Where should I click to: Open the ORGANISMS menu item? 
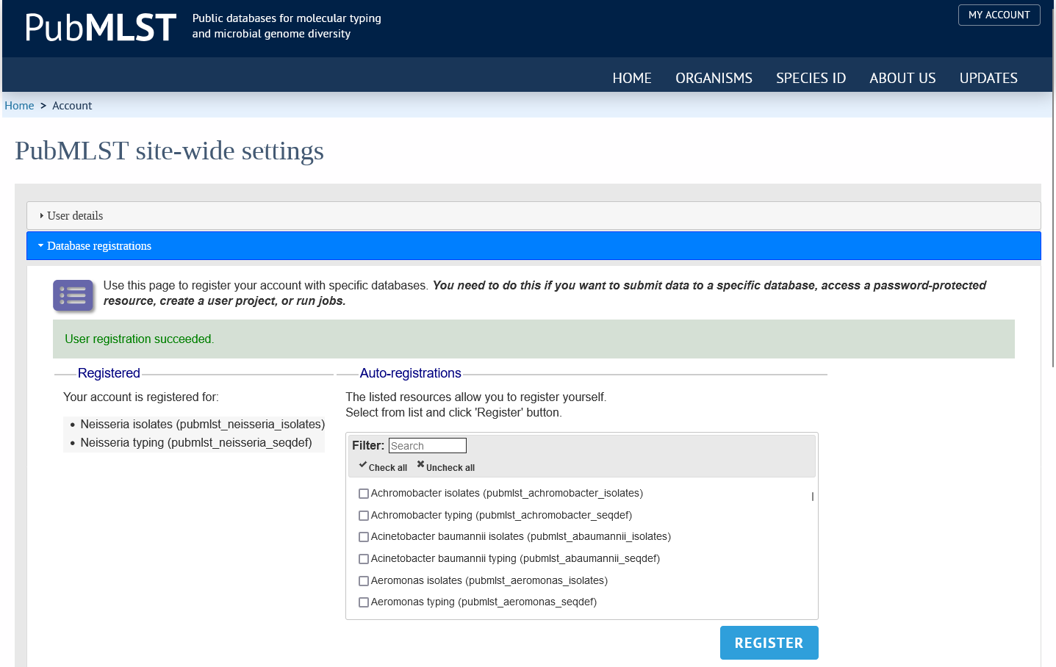coord(714,78)
